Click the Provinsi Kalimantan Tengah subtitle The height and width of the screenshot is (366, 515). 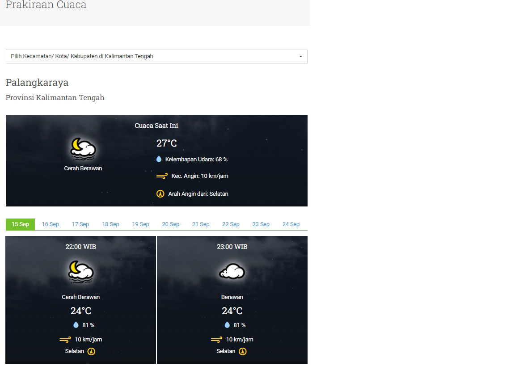tap(55, 97)
